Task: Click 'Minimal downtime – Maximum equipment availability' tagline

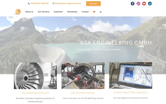Action: click(x=99, y=50)
